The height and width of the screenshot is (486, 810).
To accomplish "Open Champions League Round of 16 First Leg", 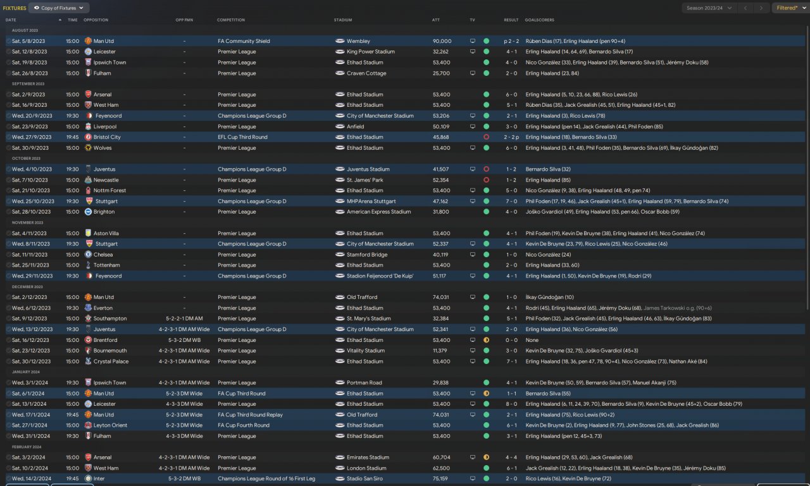I will coord(266,478).
